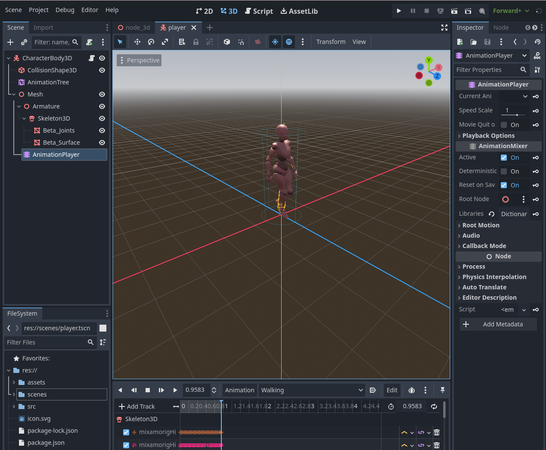Adjust the Speed Scale slider
This screenshot has width=546, height=450.
coord(517,115)
